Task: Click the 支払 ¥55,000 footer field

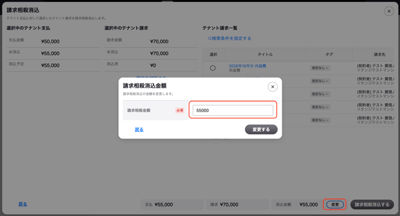Action: (x=172, y=205)
